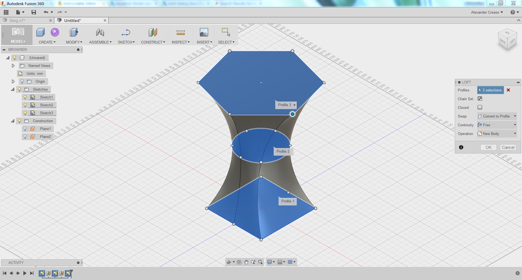The image size is (522, 280).
Task: Activate the Pan tool in navigation bar
Action: click(x=246, y=262)
